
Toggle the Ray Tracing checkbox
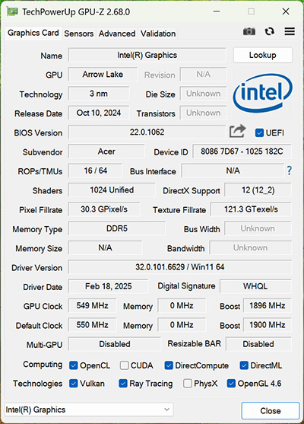point(123,383)
